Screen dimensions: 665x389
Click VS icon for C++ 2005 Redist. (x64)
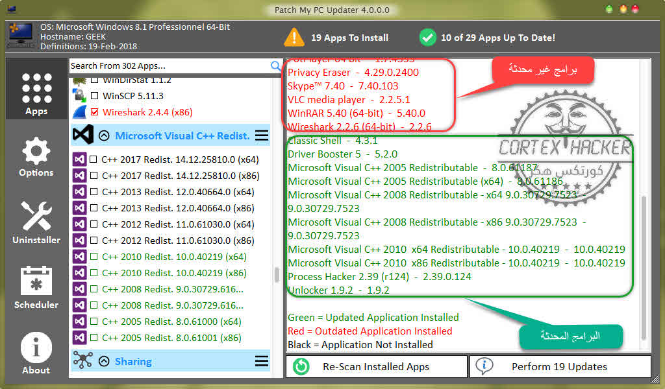coord(79,322)
